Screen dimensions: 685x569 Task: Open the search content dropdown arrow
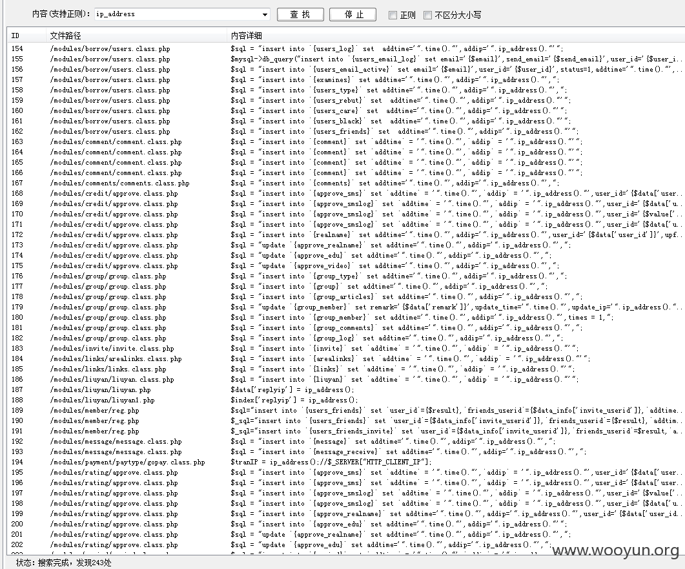265,14
